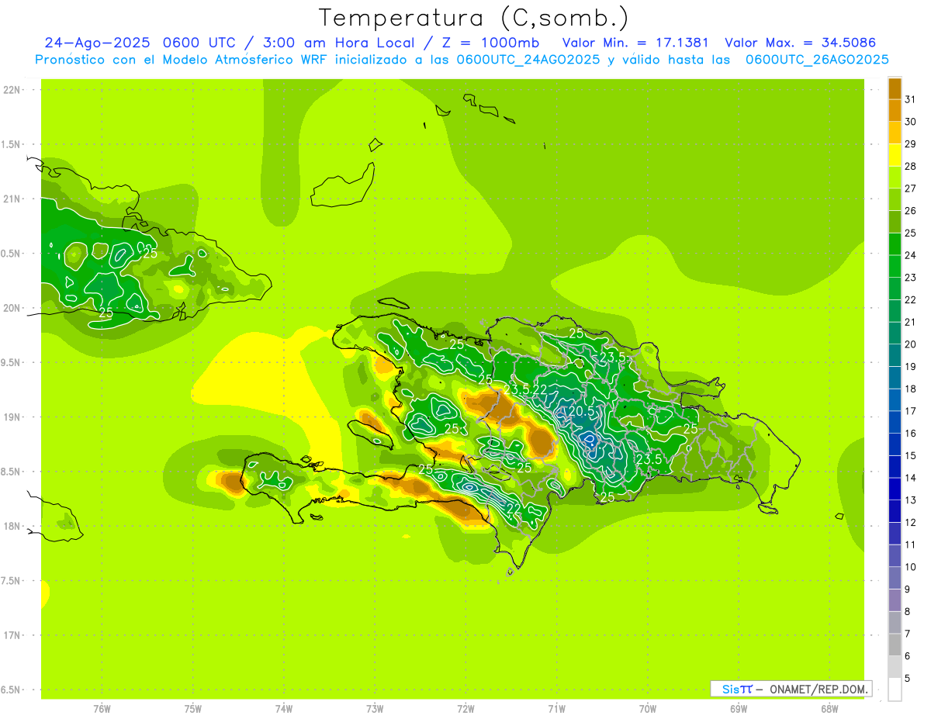Click the 76W longitude axis label
Image resolution: width=931 pixels, height=719 pixels.
pyautogui.click(x=102, y=709)
